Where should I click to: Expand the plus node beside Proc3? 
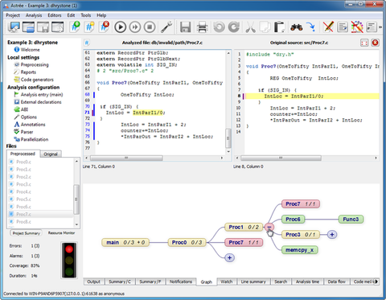[332, 235]
